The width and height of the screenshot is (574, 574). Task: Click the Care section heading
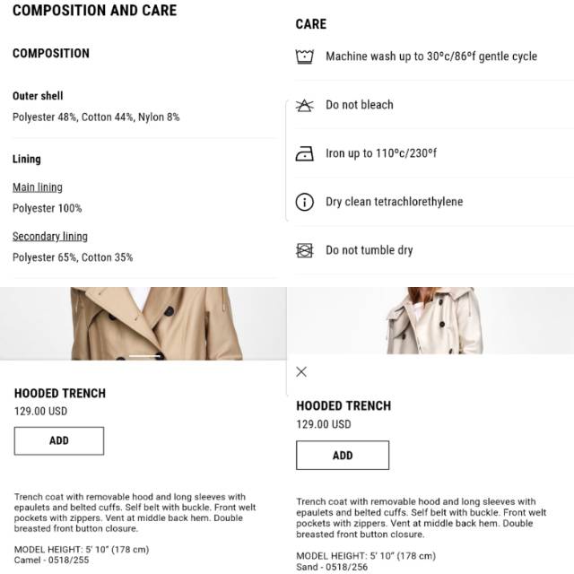tap(311, 24)
